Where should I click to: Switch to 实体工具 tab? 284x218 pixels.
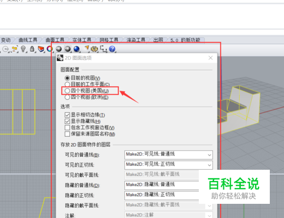(x=82, y=40)
